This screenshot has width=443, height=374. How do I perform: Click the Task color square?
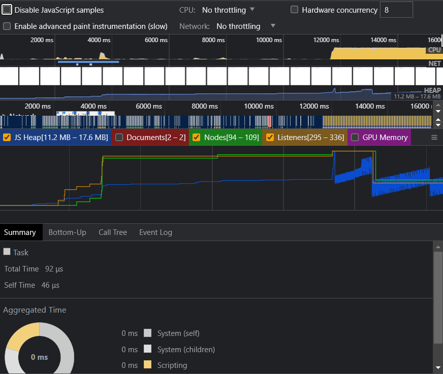(x=7, y=252)
